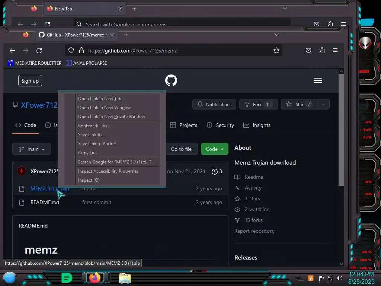Open a new tab in the GitHub window
This screenshot has width=381, height=286.
[x=126, y=35]
